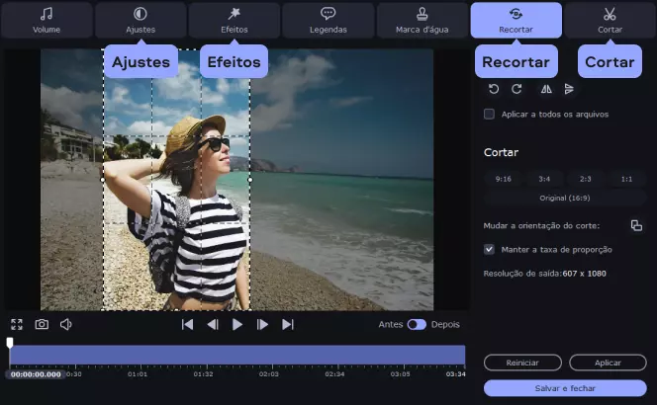Choose the 3:4 aspect ratio
The image size is (657, 405).
point(544,179)
